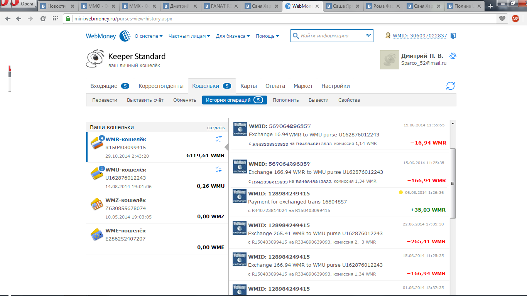Click exchanger icon of 11:55:55 transaction
Screen dimensions: 527x296
tap(240, 129)
